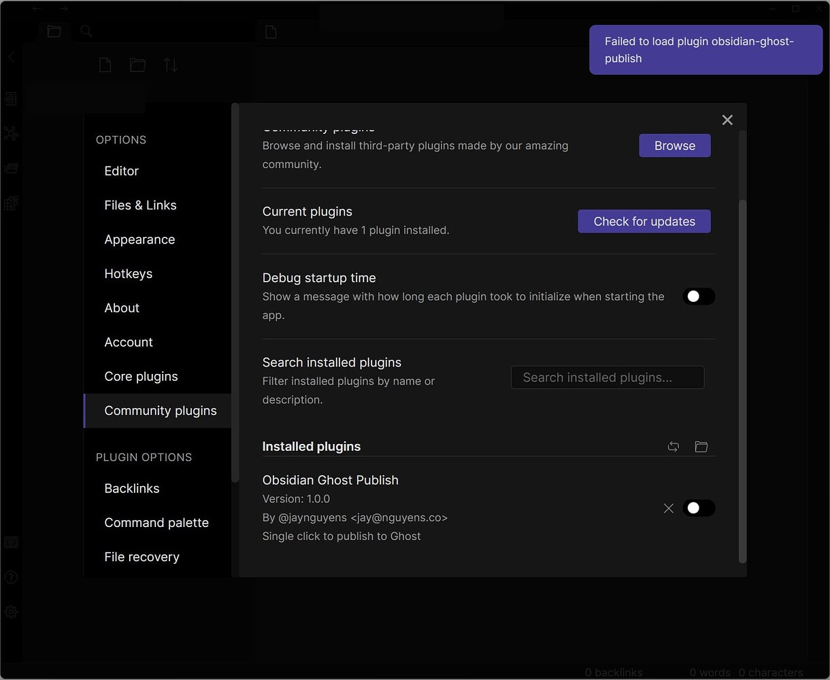Create a new folder in the file explorer
The image size is (830, 680).
tap(137, 65)
